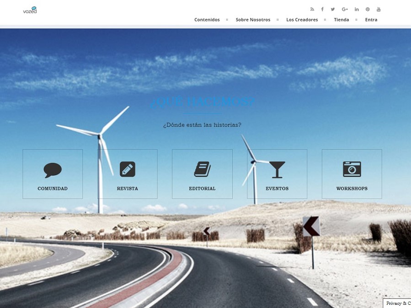Click the Workshops camera icon
The height and width of the screenshot is (308, 411).
(x=352, y=169)
